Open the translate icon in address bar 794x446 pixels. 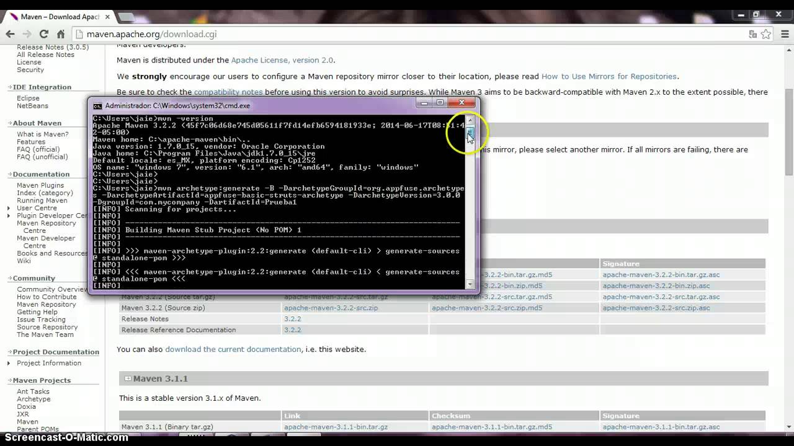753,35
